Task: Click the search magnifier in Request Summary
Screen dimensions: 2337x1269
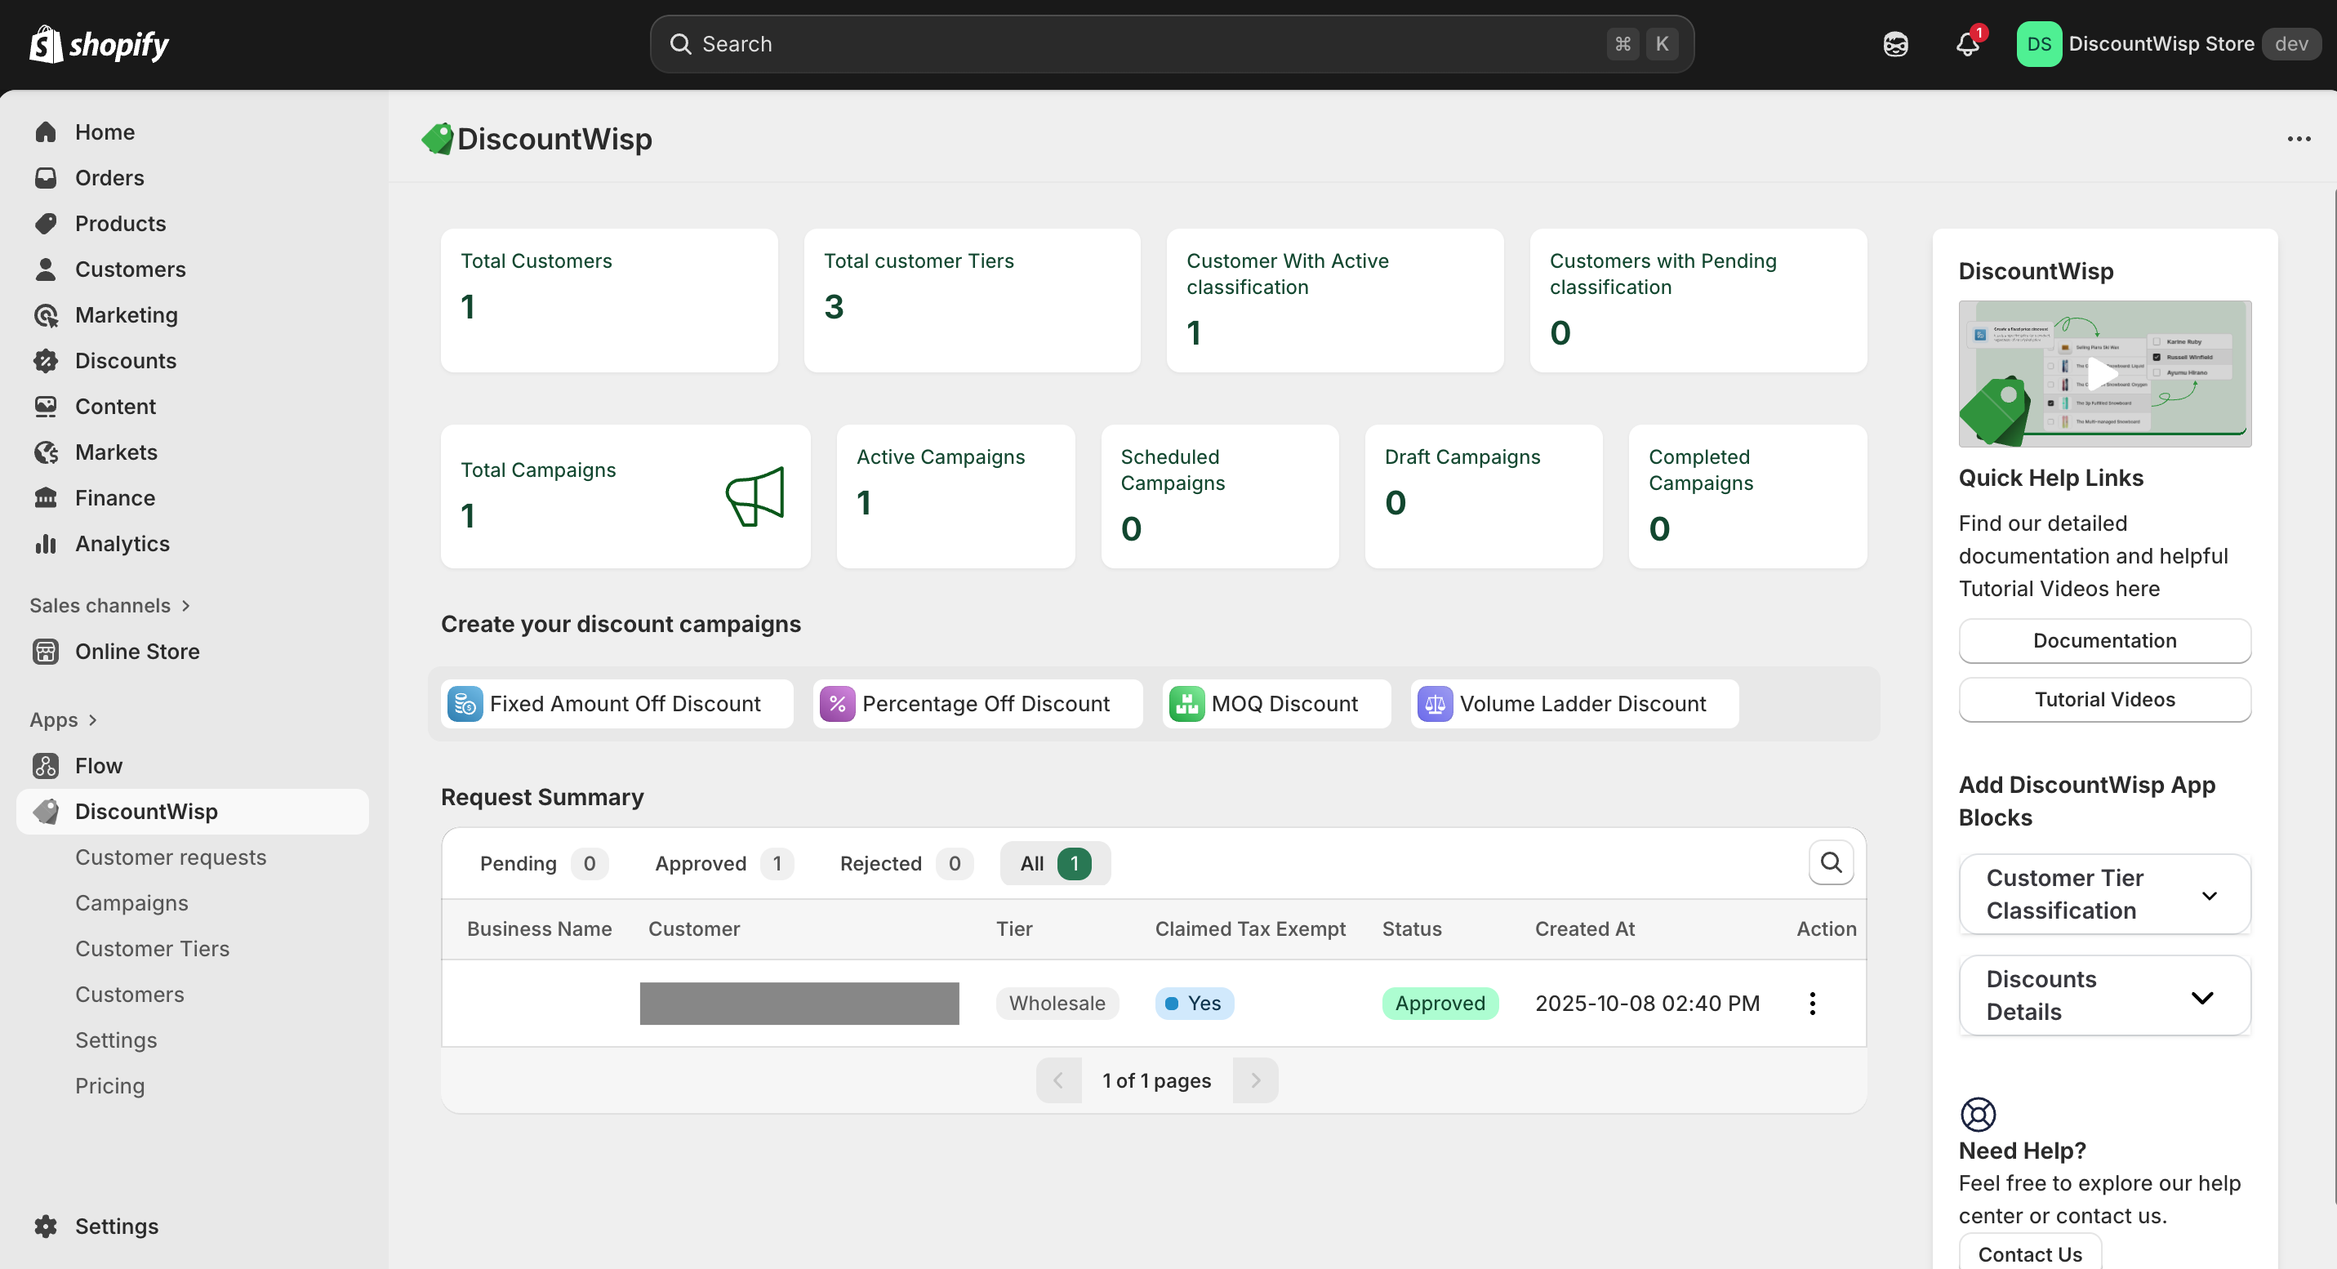Action: coord(1830,862)
